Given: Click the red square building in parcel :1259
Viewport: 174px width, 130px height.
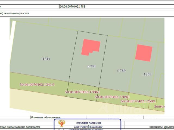Looking at the screenshot, I should (144, 53).
